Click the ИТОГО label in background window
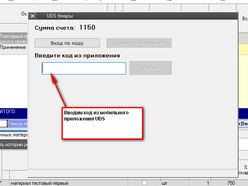248x186 pixels. [8, 112]
